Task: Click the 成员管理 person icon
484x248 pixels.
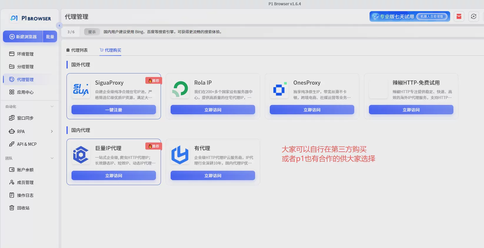Action: [12, 182]
